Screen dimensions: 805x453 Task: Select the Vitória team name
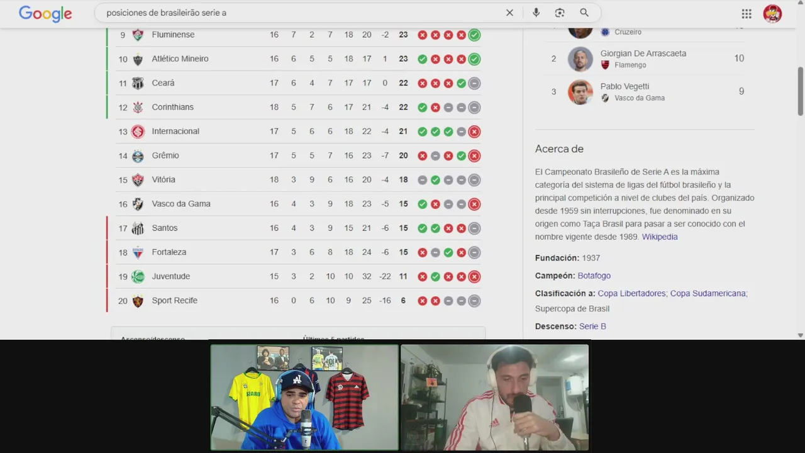[164, 179]
